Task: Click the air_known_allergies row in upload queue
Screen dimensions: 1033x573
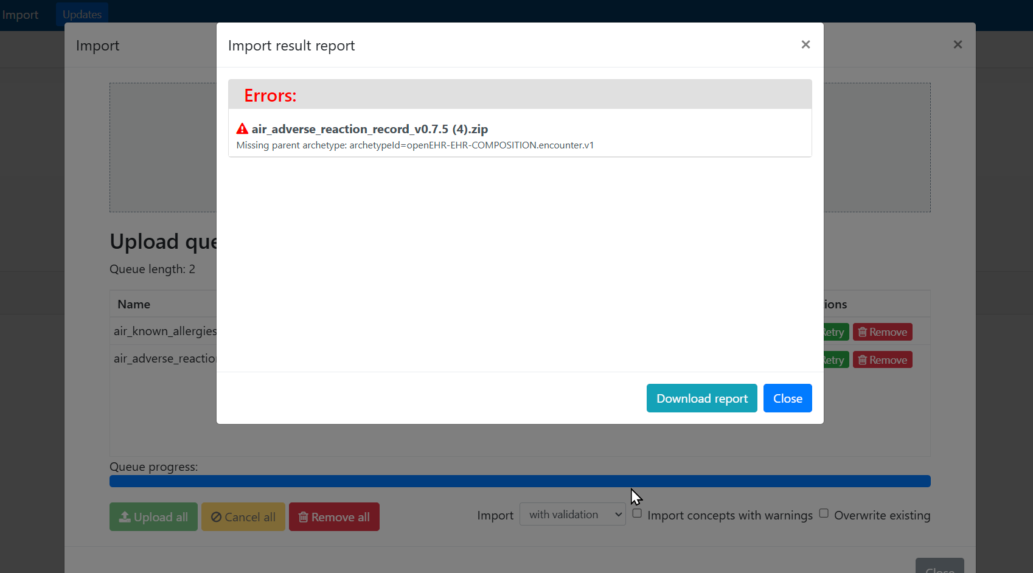Action: (x=165, y=331)
